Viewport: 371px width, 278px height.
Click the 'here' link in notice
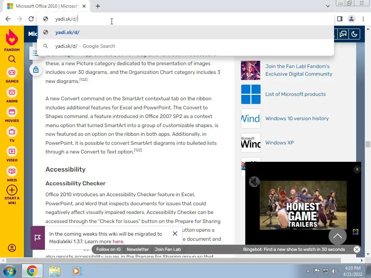[118, 241]
